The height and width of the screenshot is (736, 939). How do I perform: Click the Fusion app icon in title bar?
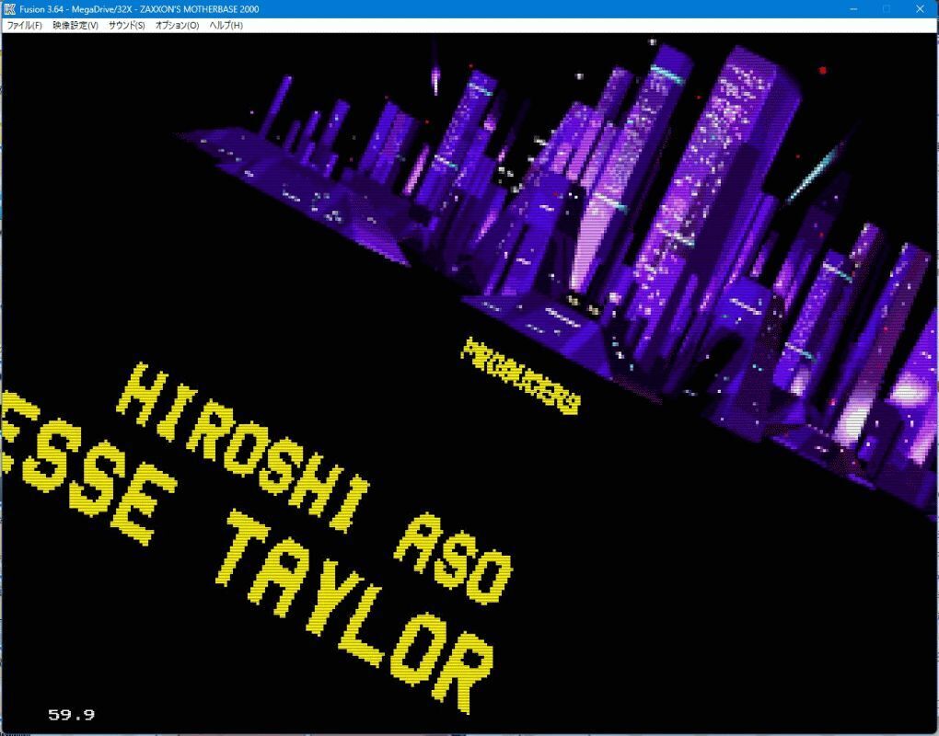(9, 9)
